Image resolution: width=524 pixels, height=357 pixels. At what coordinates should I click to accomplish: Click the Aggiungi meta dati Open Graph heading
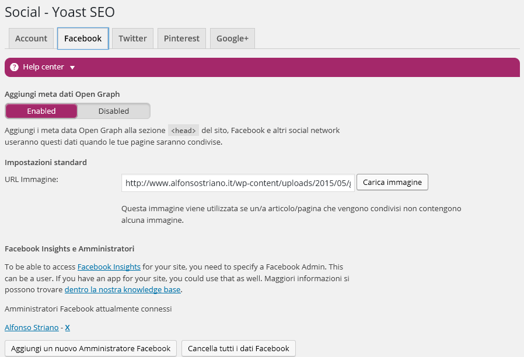point(62,94)
